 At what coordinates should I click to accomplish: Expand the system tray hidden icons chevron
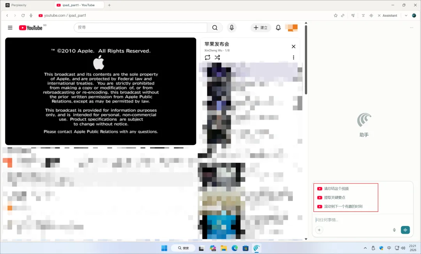[x=365, y=248]
